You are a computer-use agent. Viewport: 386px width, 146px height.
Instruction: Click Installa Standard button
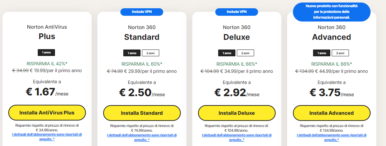142,113
